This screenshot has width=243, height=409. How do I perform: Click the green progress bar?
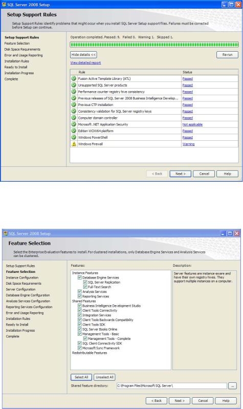coord(154,45)
